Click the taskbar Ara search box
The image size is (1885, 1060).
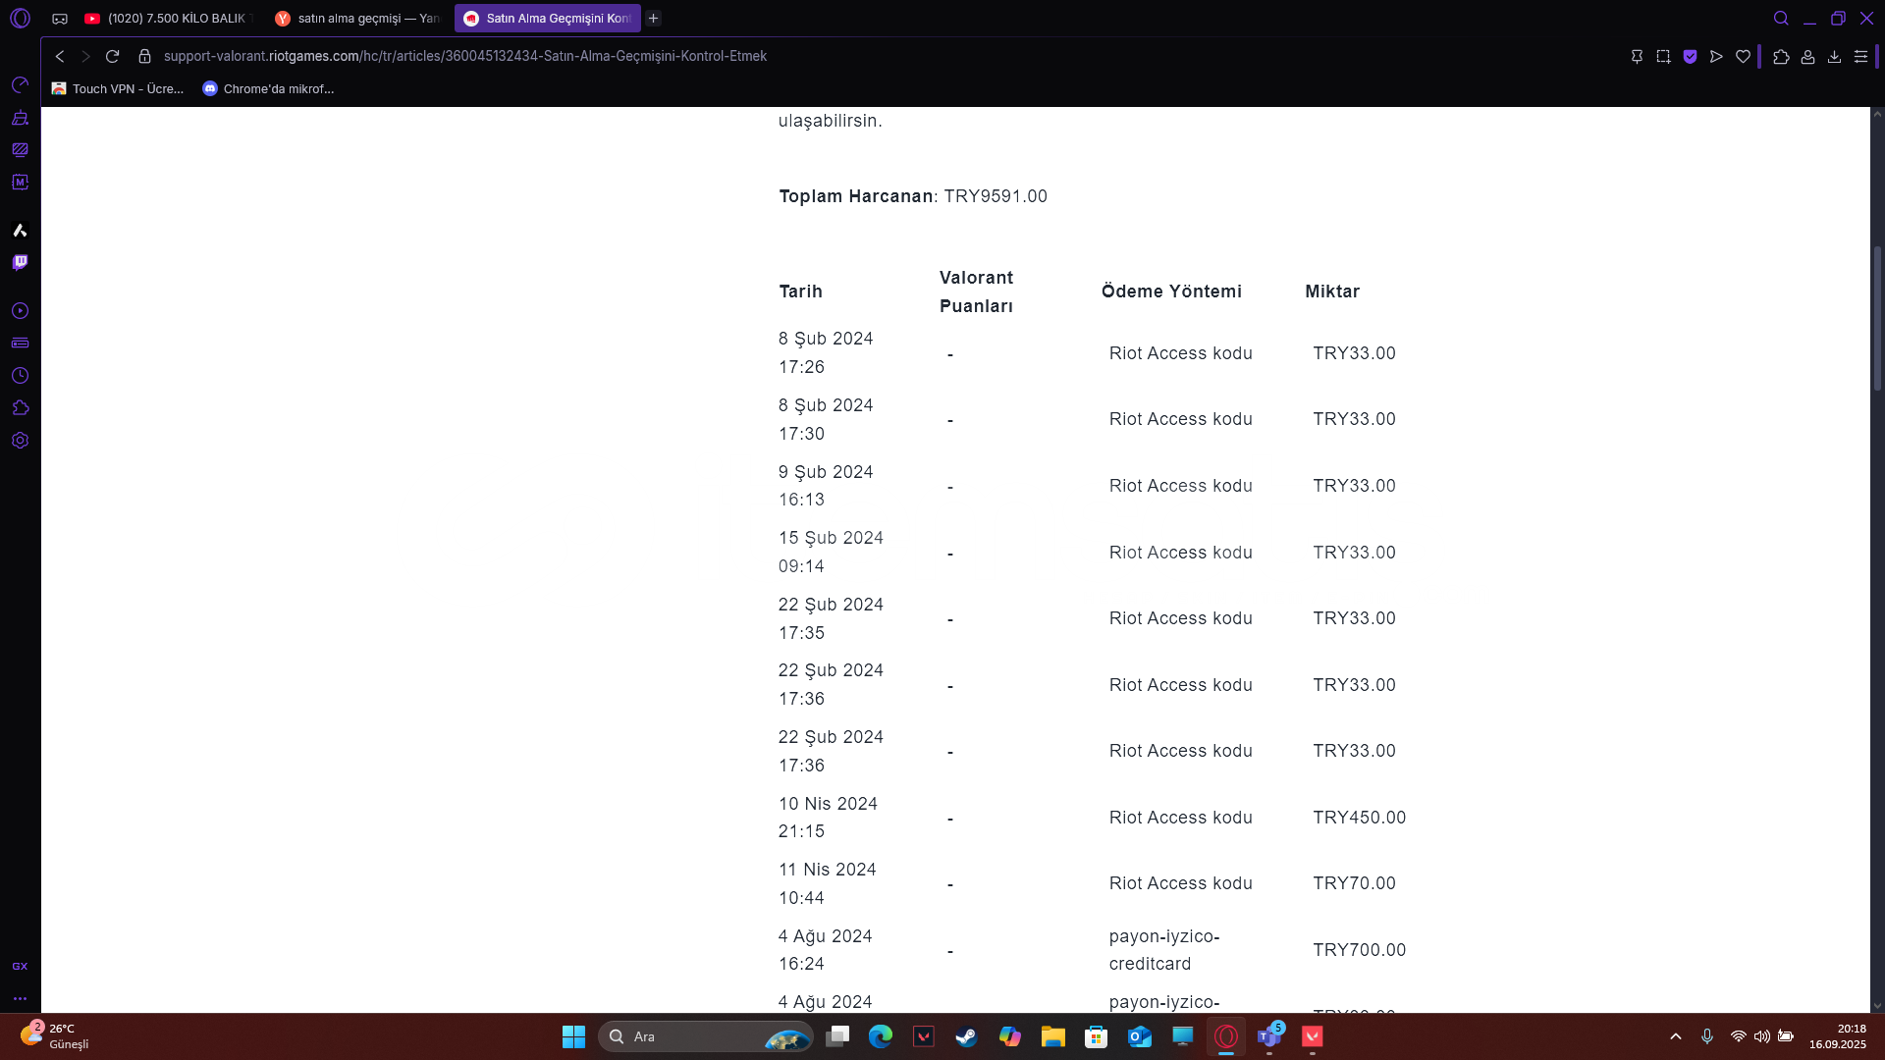tap(705, 1036)
